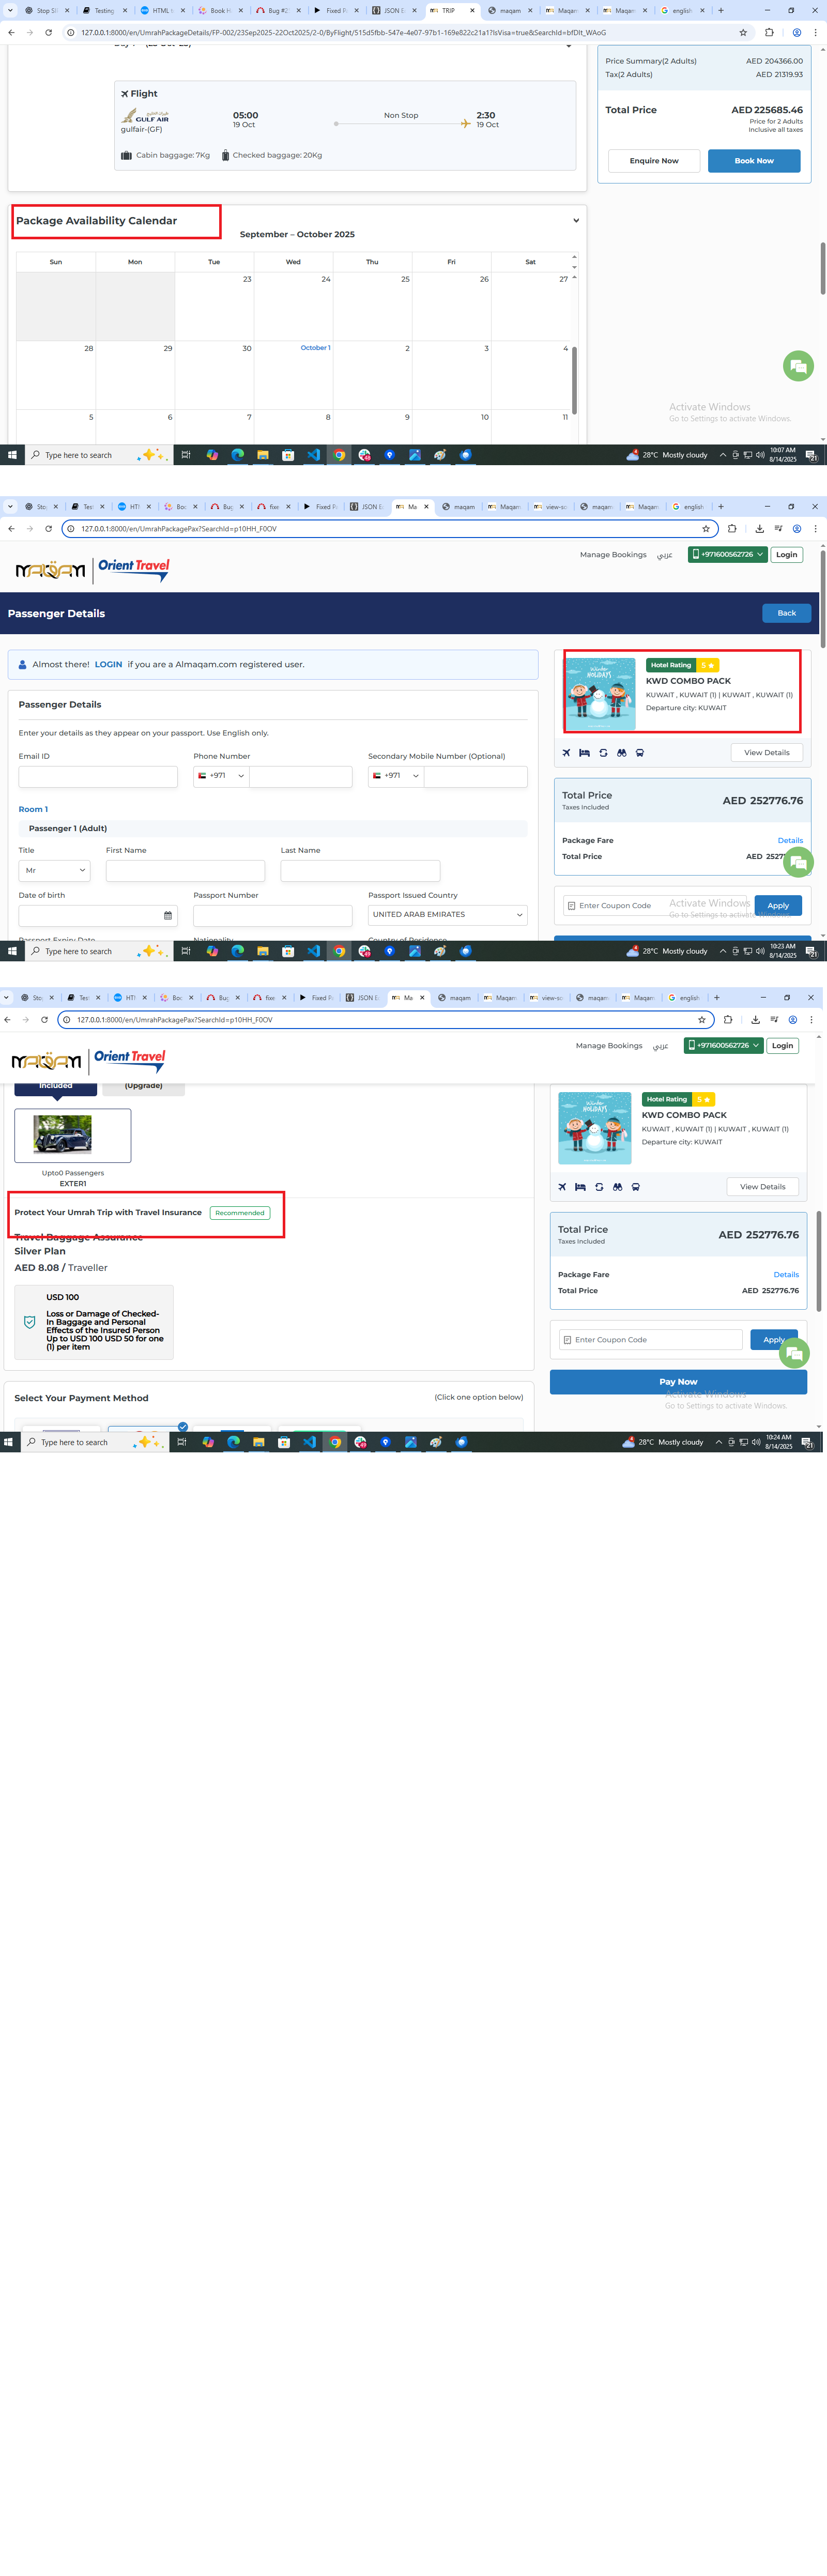Collapse the Package Availability Calendar section
Screen dimensions: 827x2576
[x=575, y=221]
